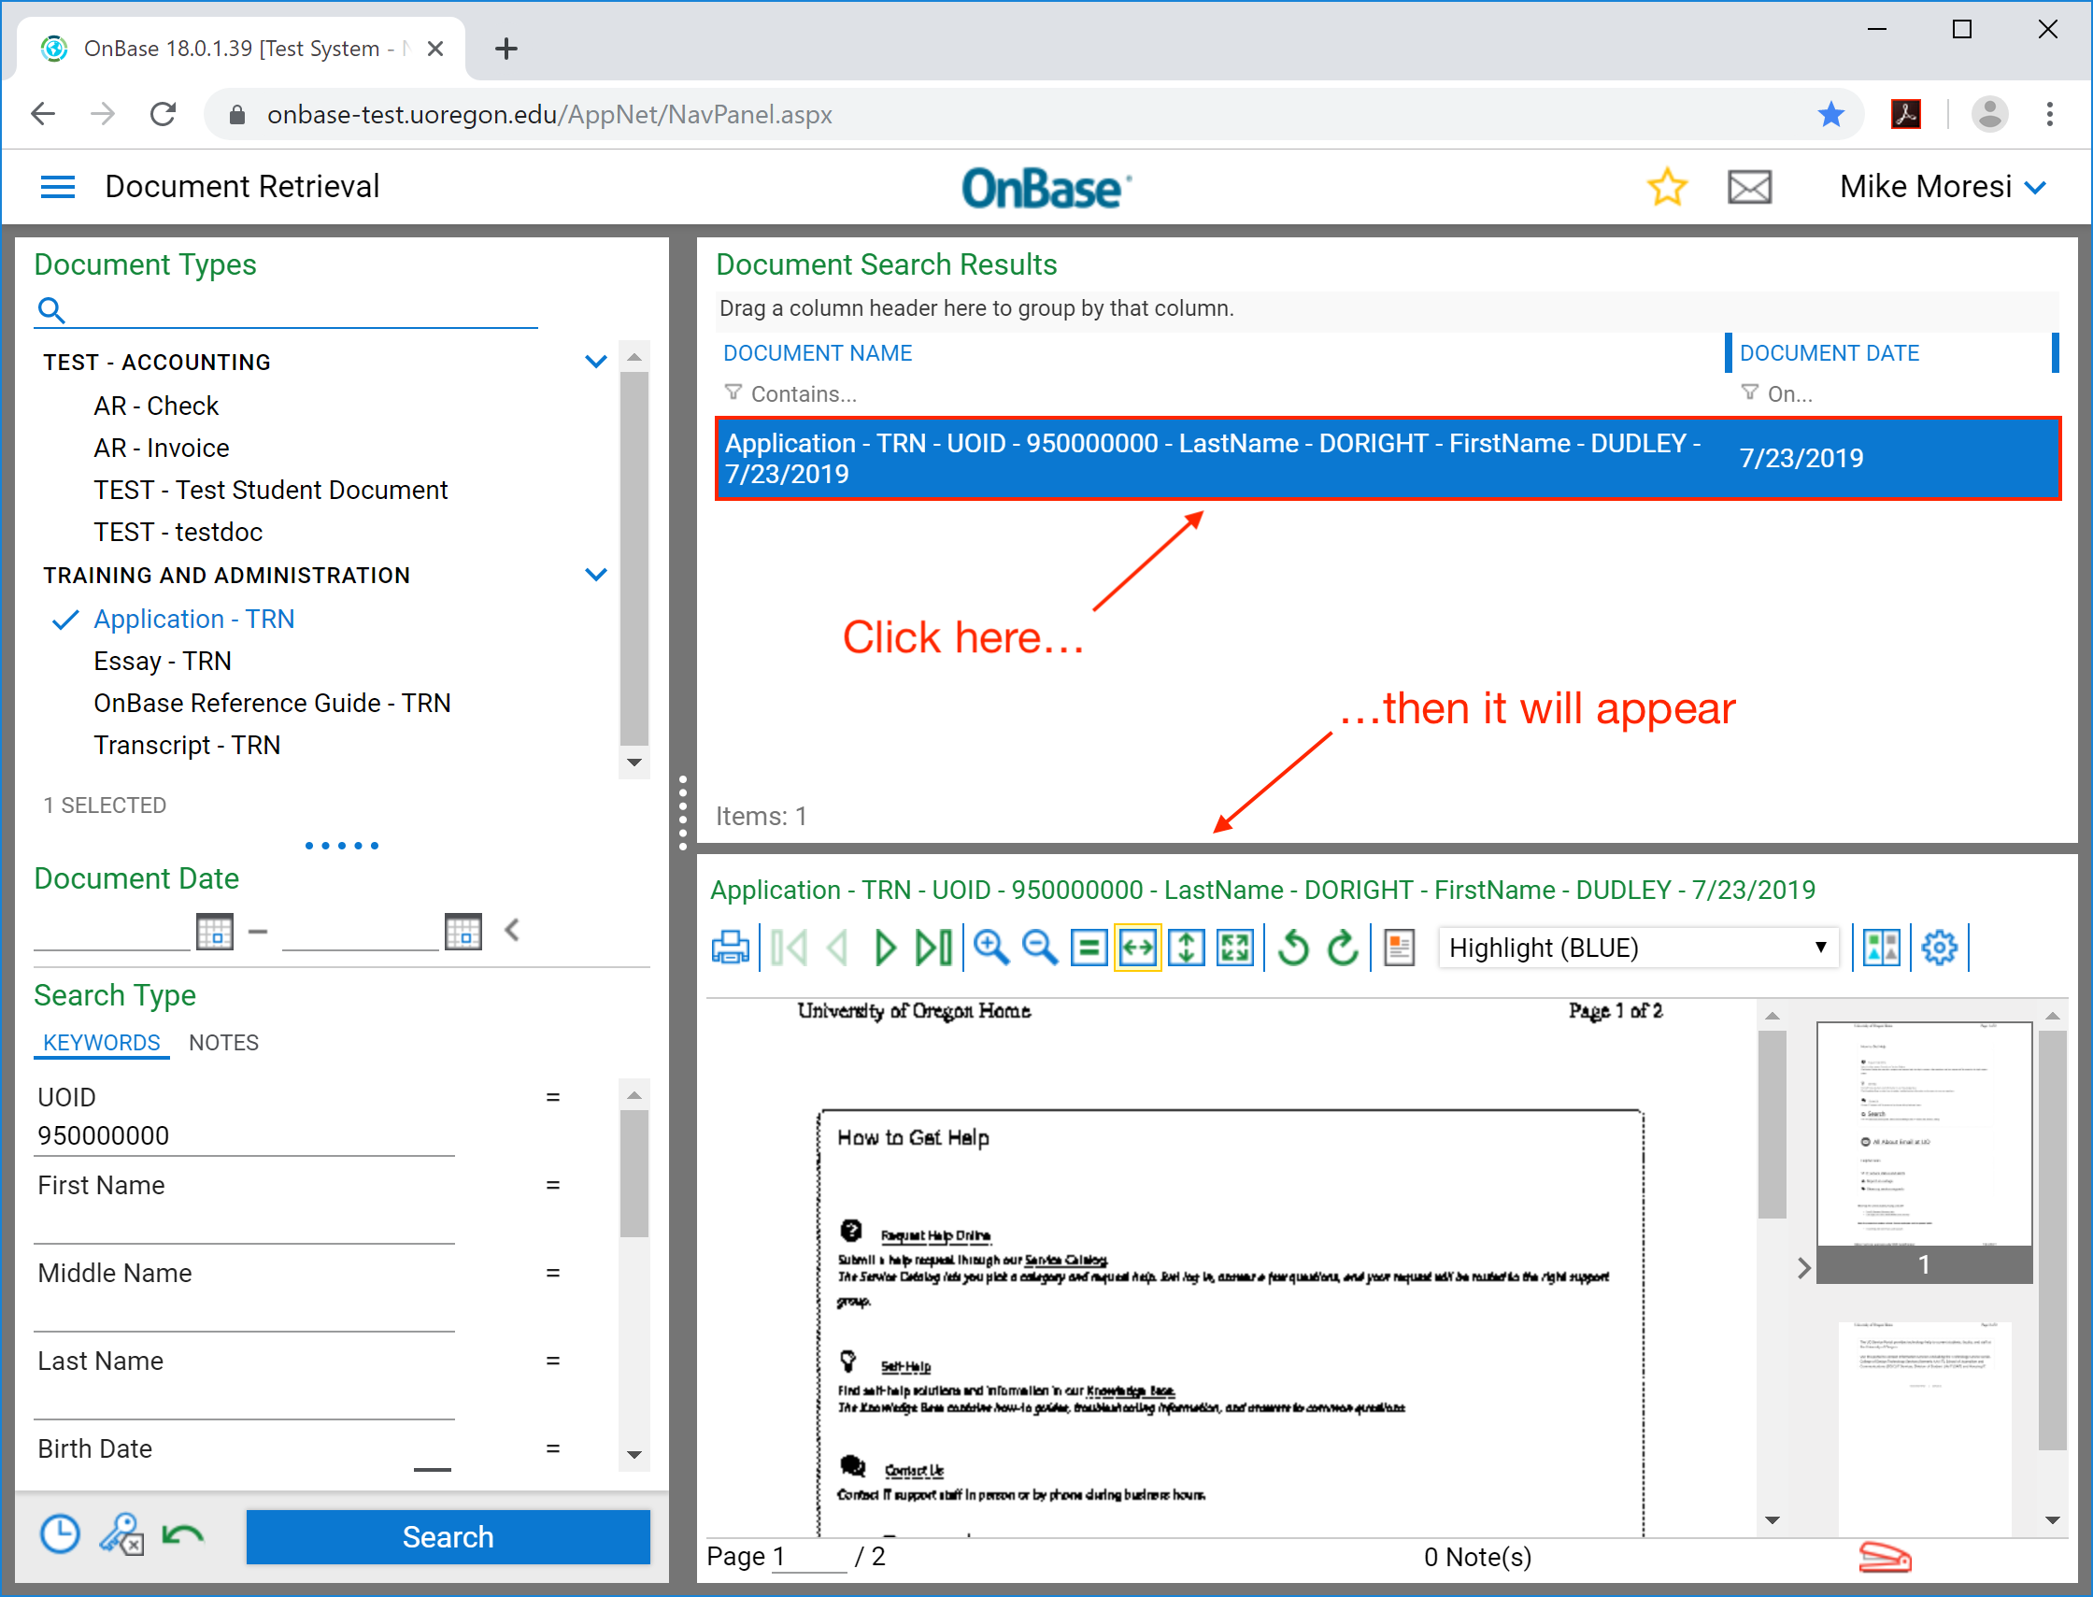The width and height of the screenshot is (2093, 1597).
Task: Click the document types list scrollbar
Action: [634, 560]
